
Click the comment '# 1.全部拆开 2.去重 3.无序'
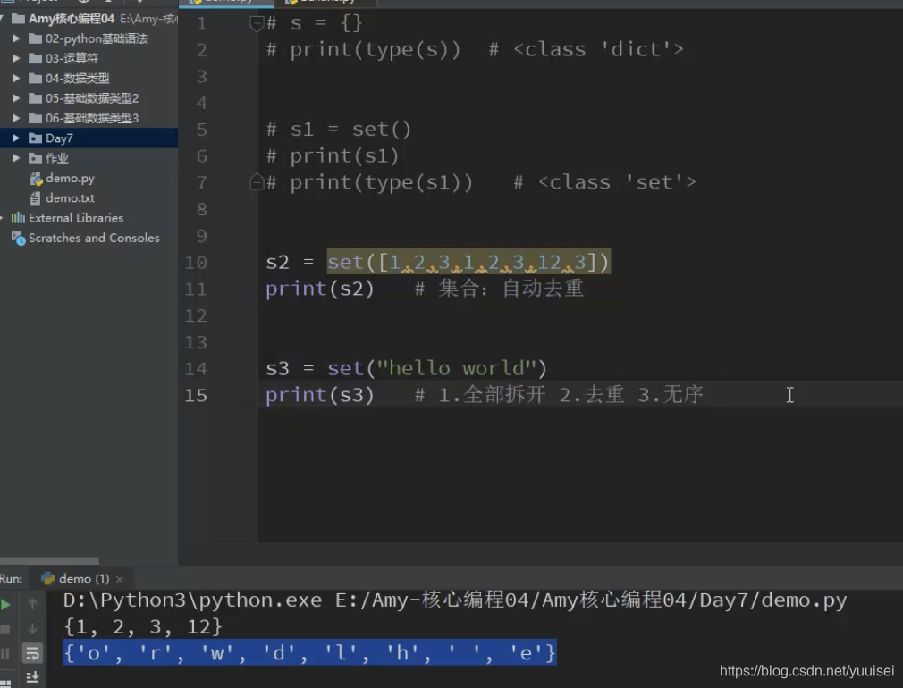[559, 395]
